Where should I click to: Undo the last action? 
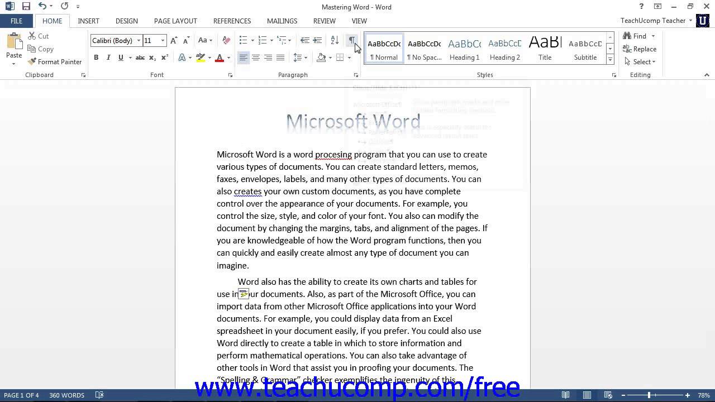tap(42, 7)
